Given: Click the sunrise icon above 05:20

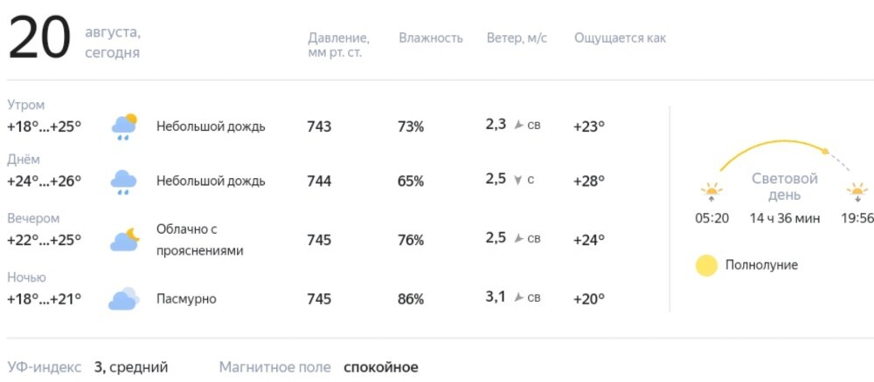Looking at the screenshot, I should (711, 191).
